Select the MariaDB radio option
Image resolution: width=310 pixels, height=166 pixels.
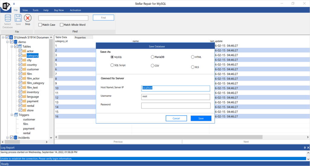coord(153,57)
